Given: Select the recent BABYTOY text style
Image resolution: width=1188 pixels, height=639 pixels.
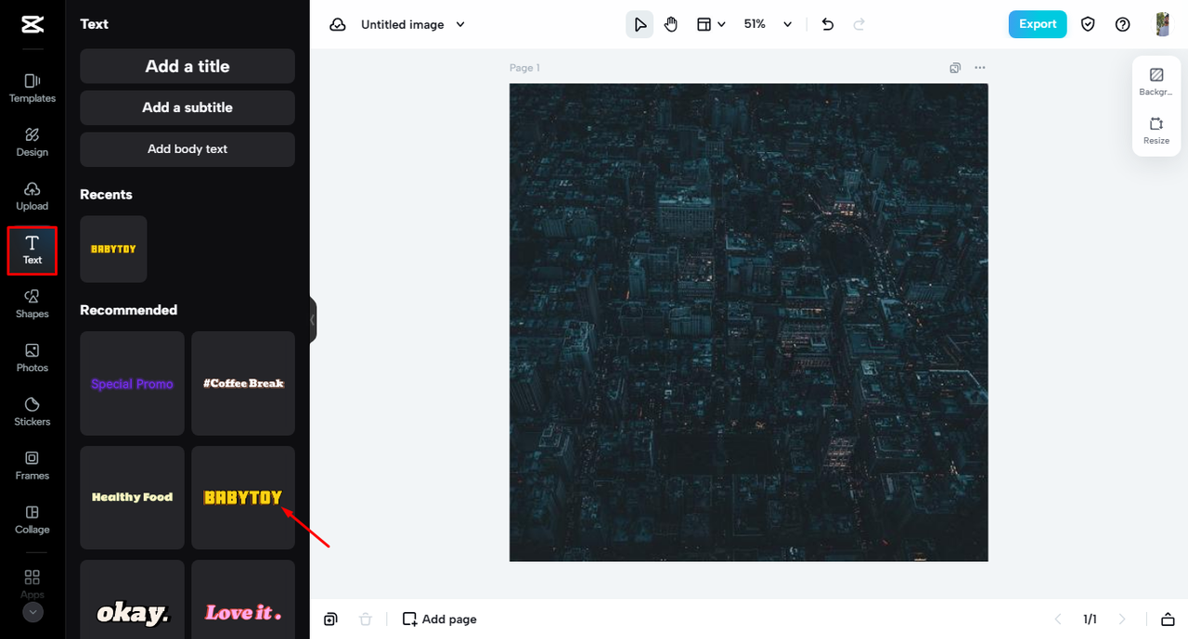Looking at the screenshot, I should click(113, 249).
